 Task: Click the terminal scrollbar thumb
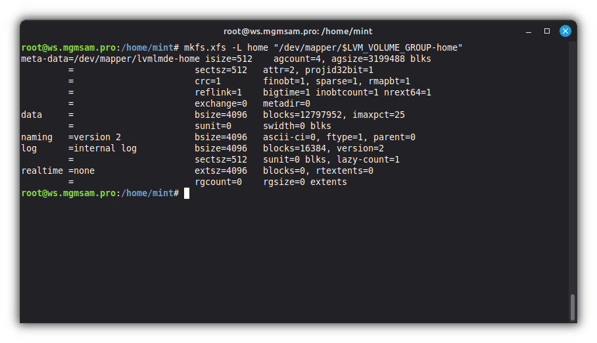coord(573,307)
